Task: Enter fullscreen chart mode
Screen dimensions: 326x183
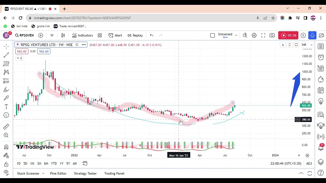Action: click(x=263, y=35)
